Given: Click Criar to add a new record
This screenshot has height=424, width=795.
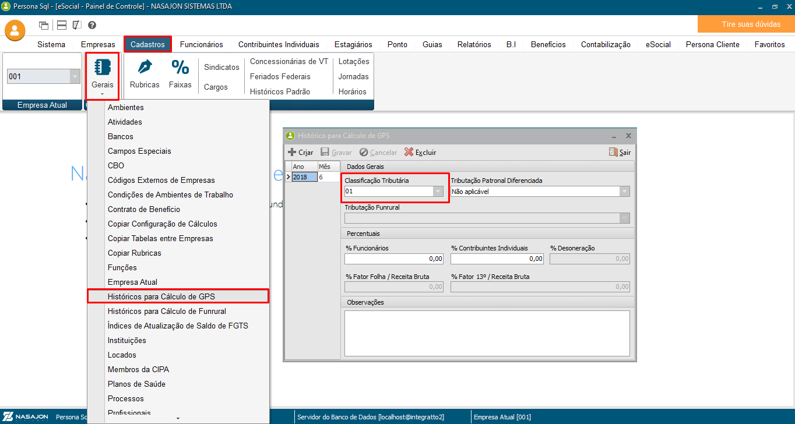Looking at the screenshot, I should pos(301,152).
